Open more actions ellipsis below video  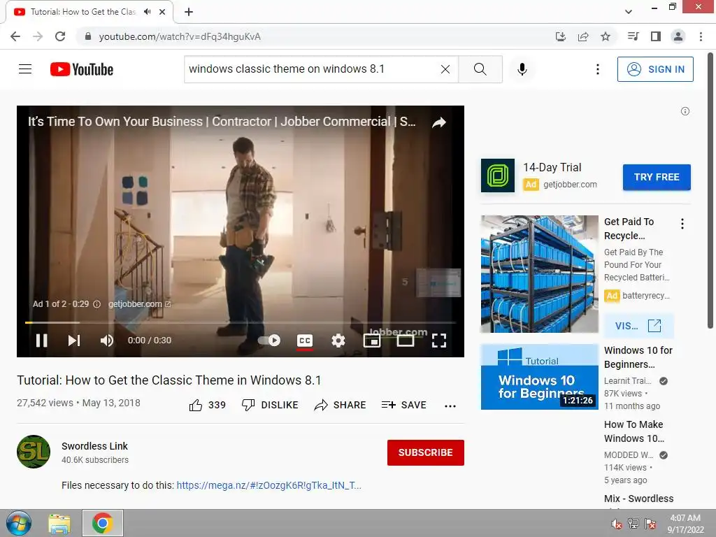(x=450, y=406)
